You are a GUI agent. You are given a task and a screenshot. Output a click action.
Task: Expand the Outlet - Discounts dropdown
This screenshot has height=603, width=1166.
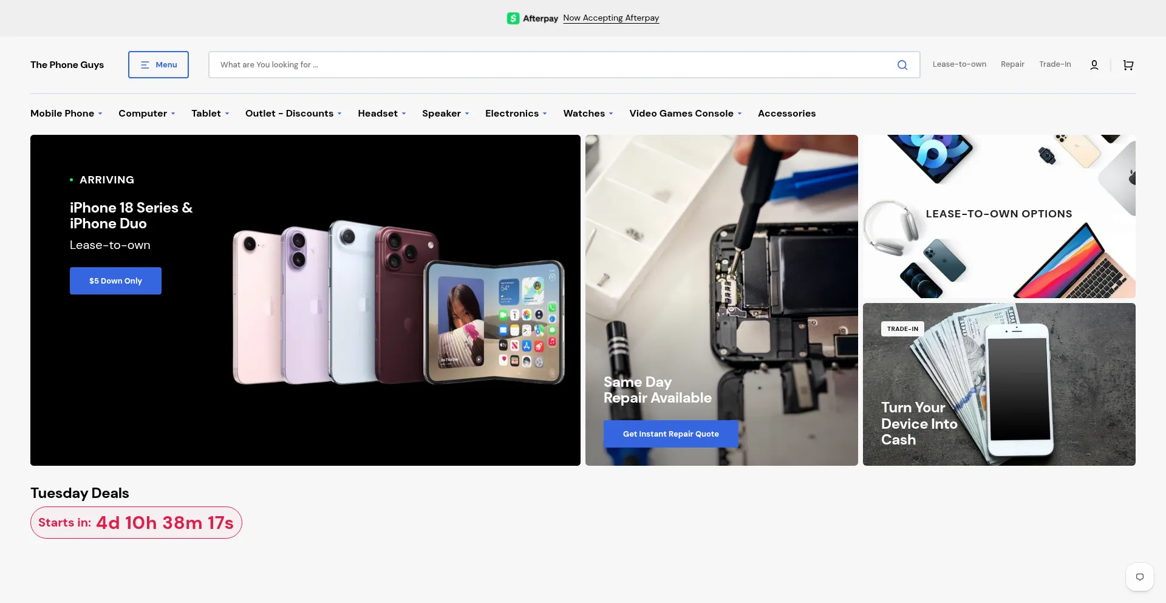pyautogui.click(x=294, y=114)
